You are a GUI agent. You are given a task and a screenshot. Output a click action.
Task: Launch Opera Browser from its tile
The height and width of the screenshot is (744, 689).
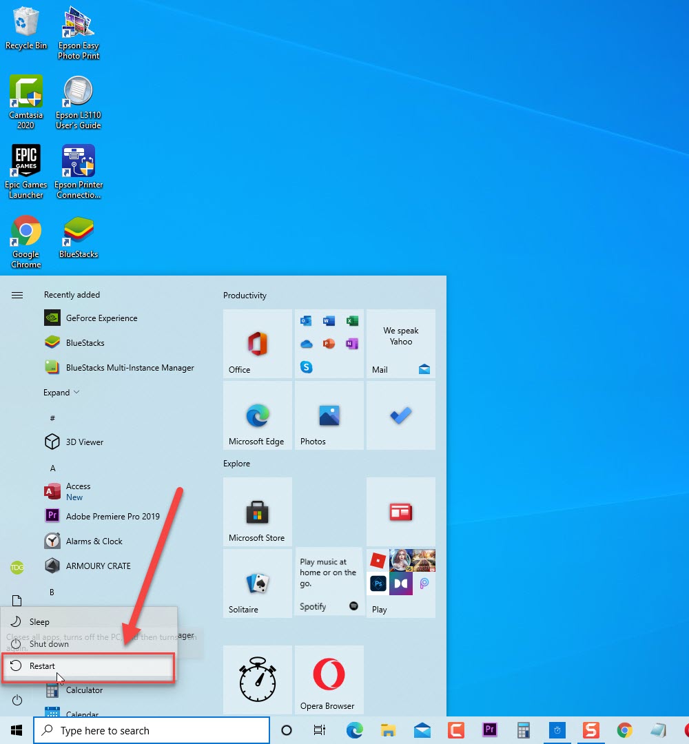pyautogui.click(x=329, y=680)
